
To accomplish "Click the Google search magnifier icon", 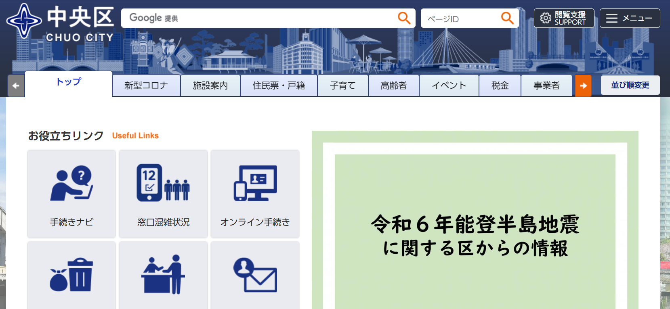I will pyautogui.click(x=404, y=18).
